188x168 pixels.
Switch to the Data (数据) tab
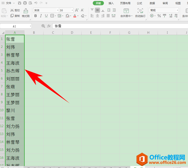[152, 3]
